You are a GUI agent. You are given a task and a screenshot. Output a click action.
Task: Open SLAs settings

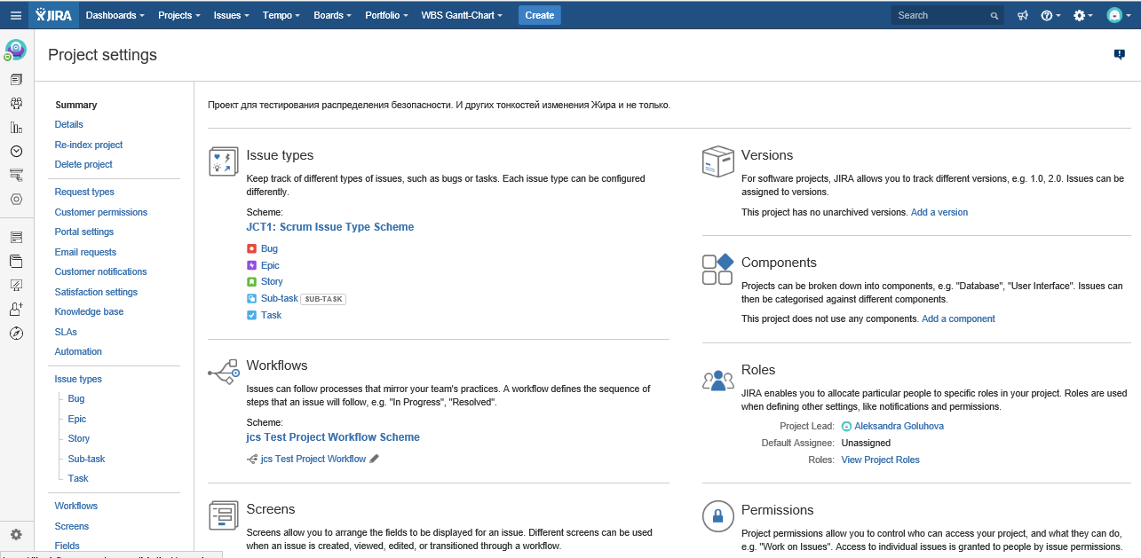pyautogui.click(x=66, y=332)
